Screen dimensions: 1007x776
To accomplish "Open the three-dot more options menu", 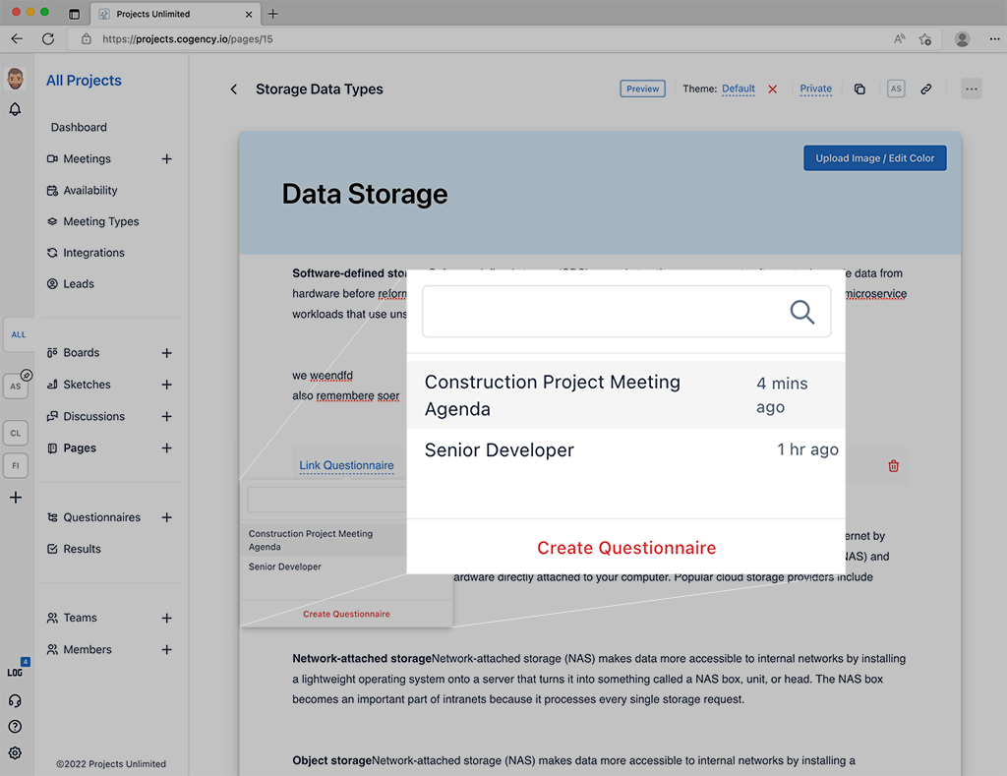I will pyautogui.click(x=972, y=90).
